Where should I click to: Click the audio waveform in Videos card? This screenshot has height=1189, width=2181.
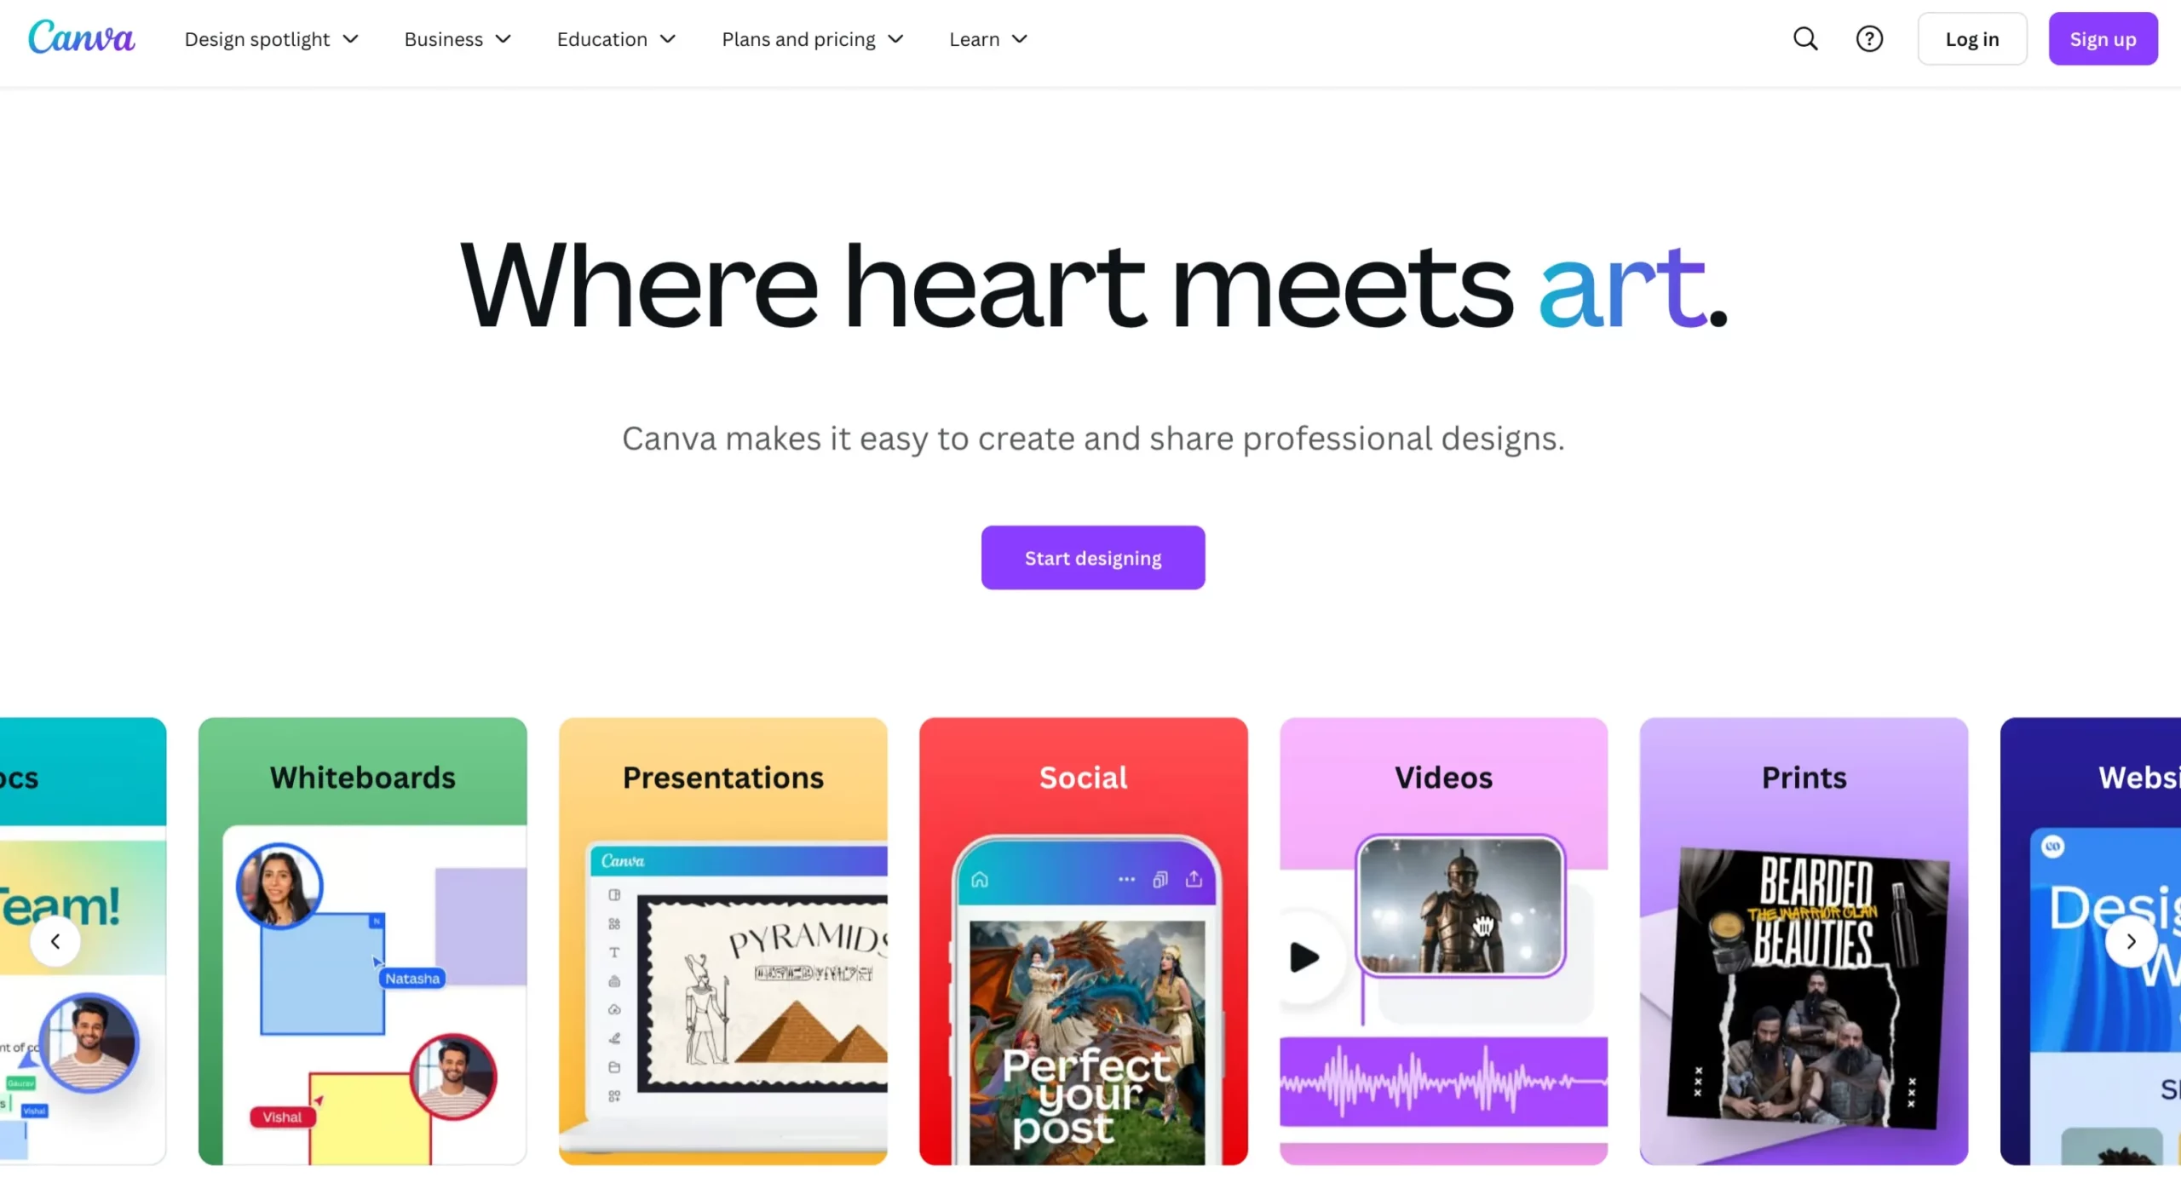pyautogui.click(x=1442, y=1081)
